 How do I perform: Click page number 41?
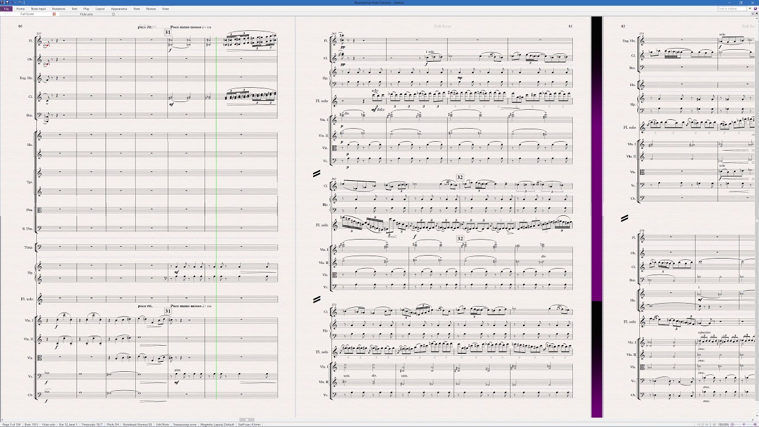pos(570,26)
